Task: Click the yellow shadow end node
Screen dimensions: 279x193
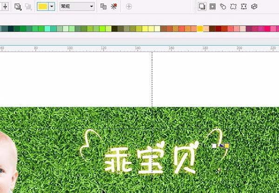Action: pyautogui.click(x=227, y=146)
